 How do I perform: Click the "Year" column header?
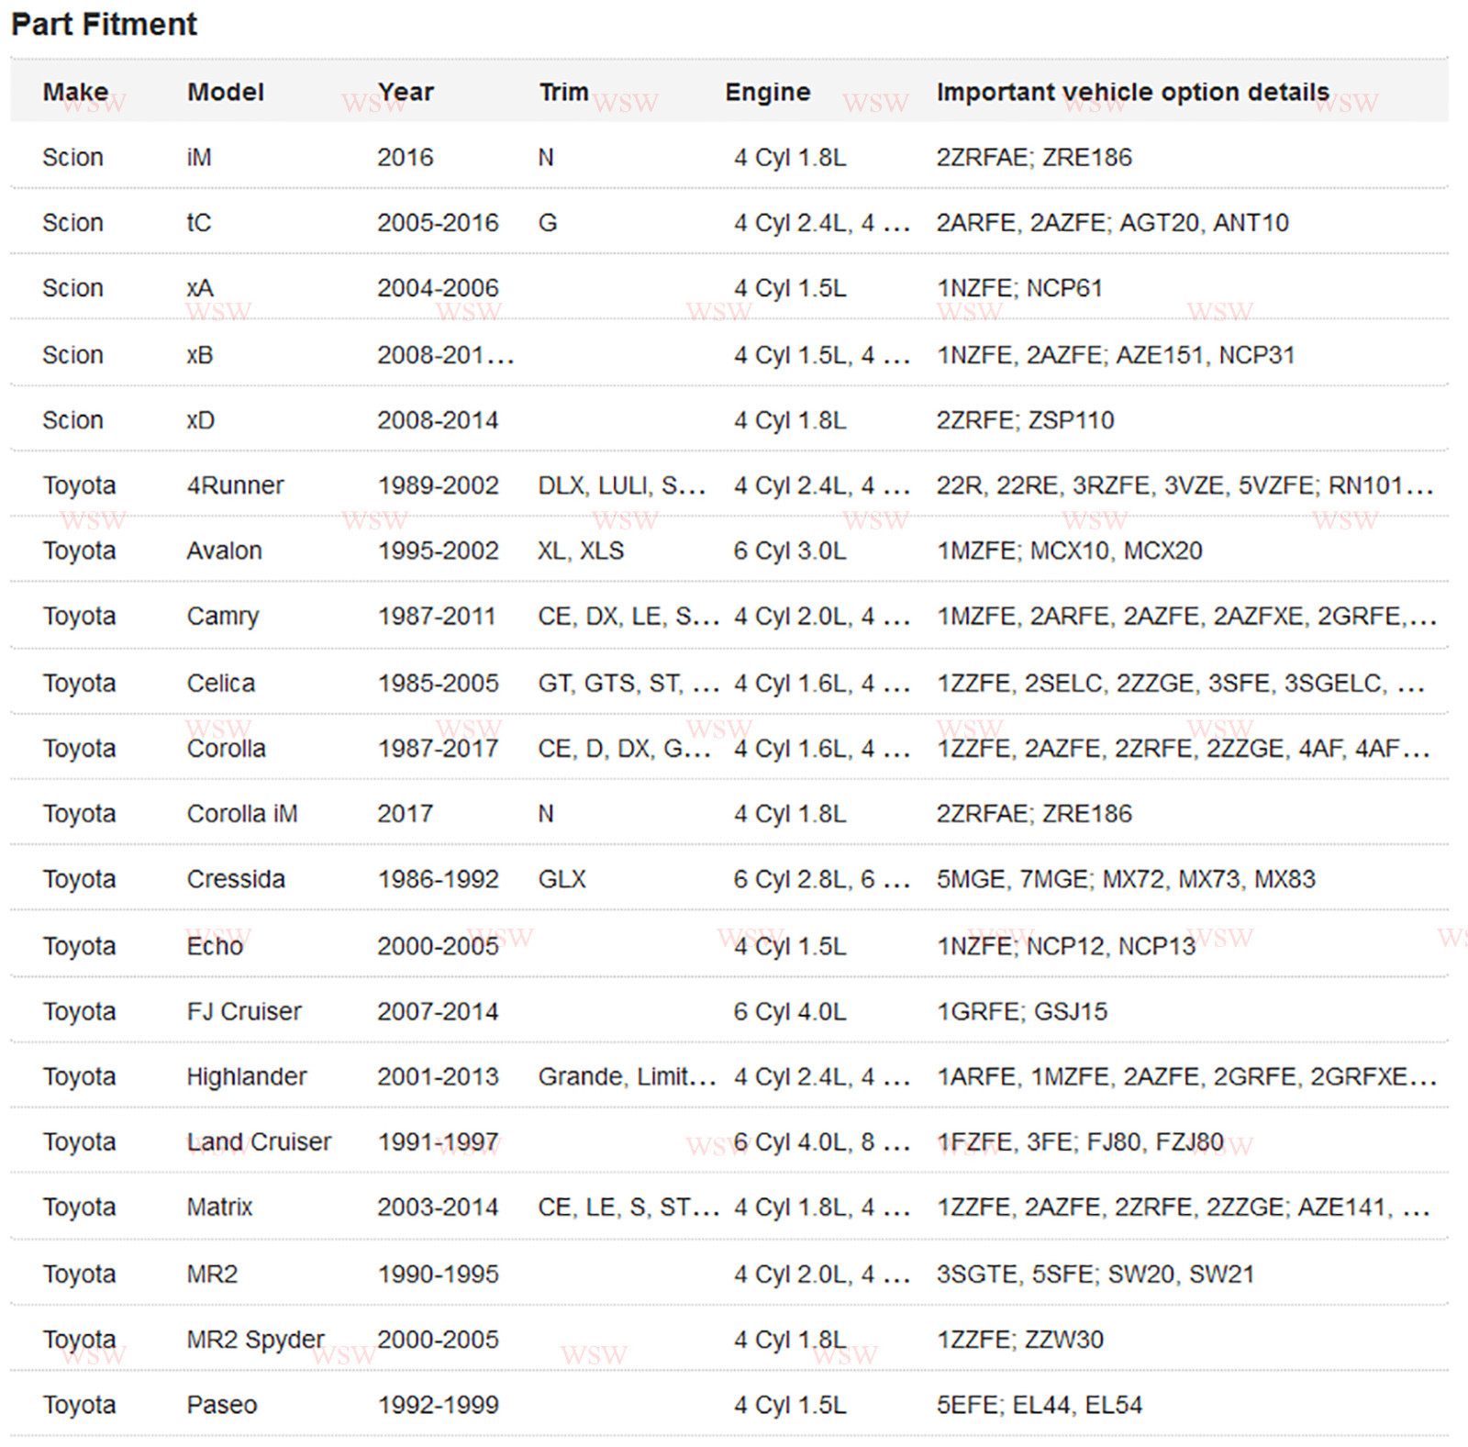406,92
